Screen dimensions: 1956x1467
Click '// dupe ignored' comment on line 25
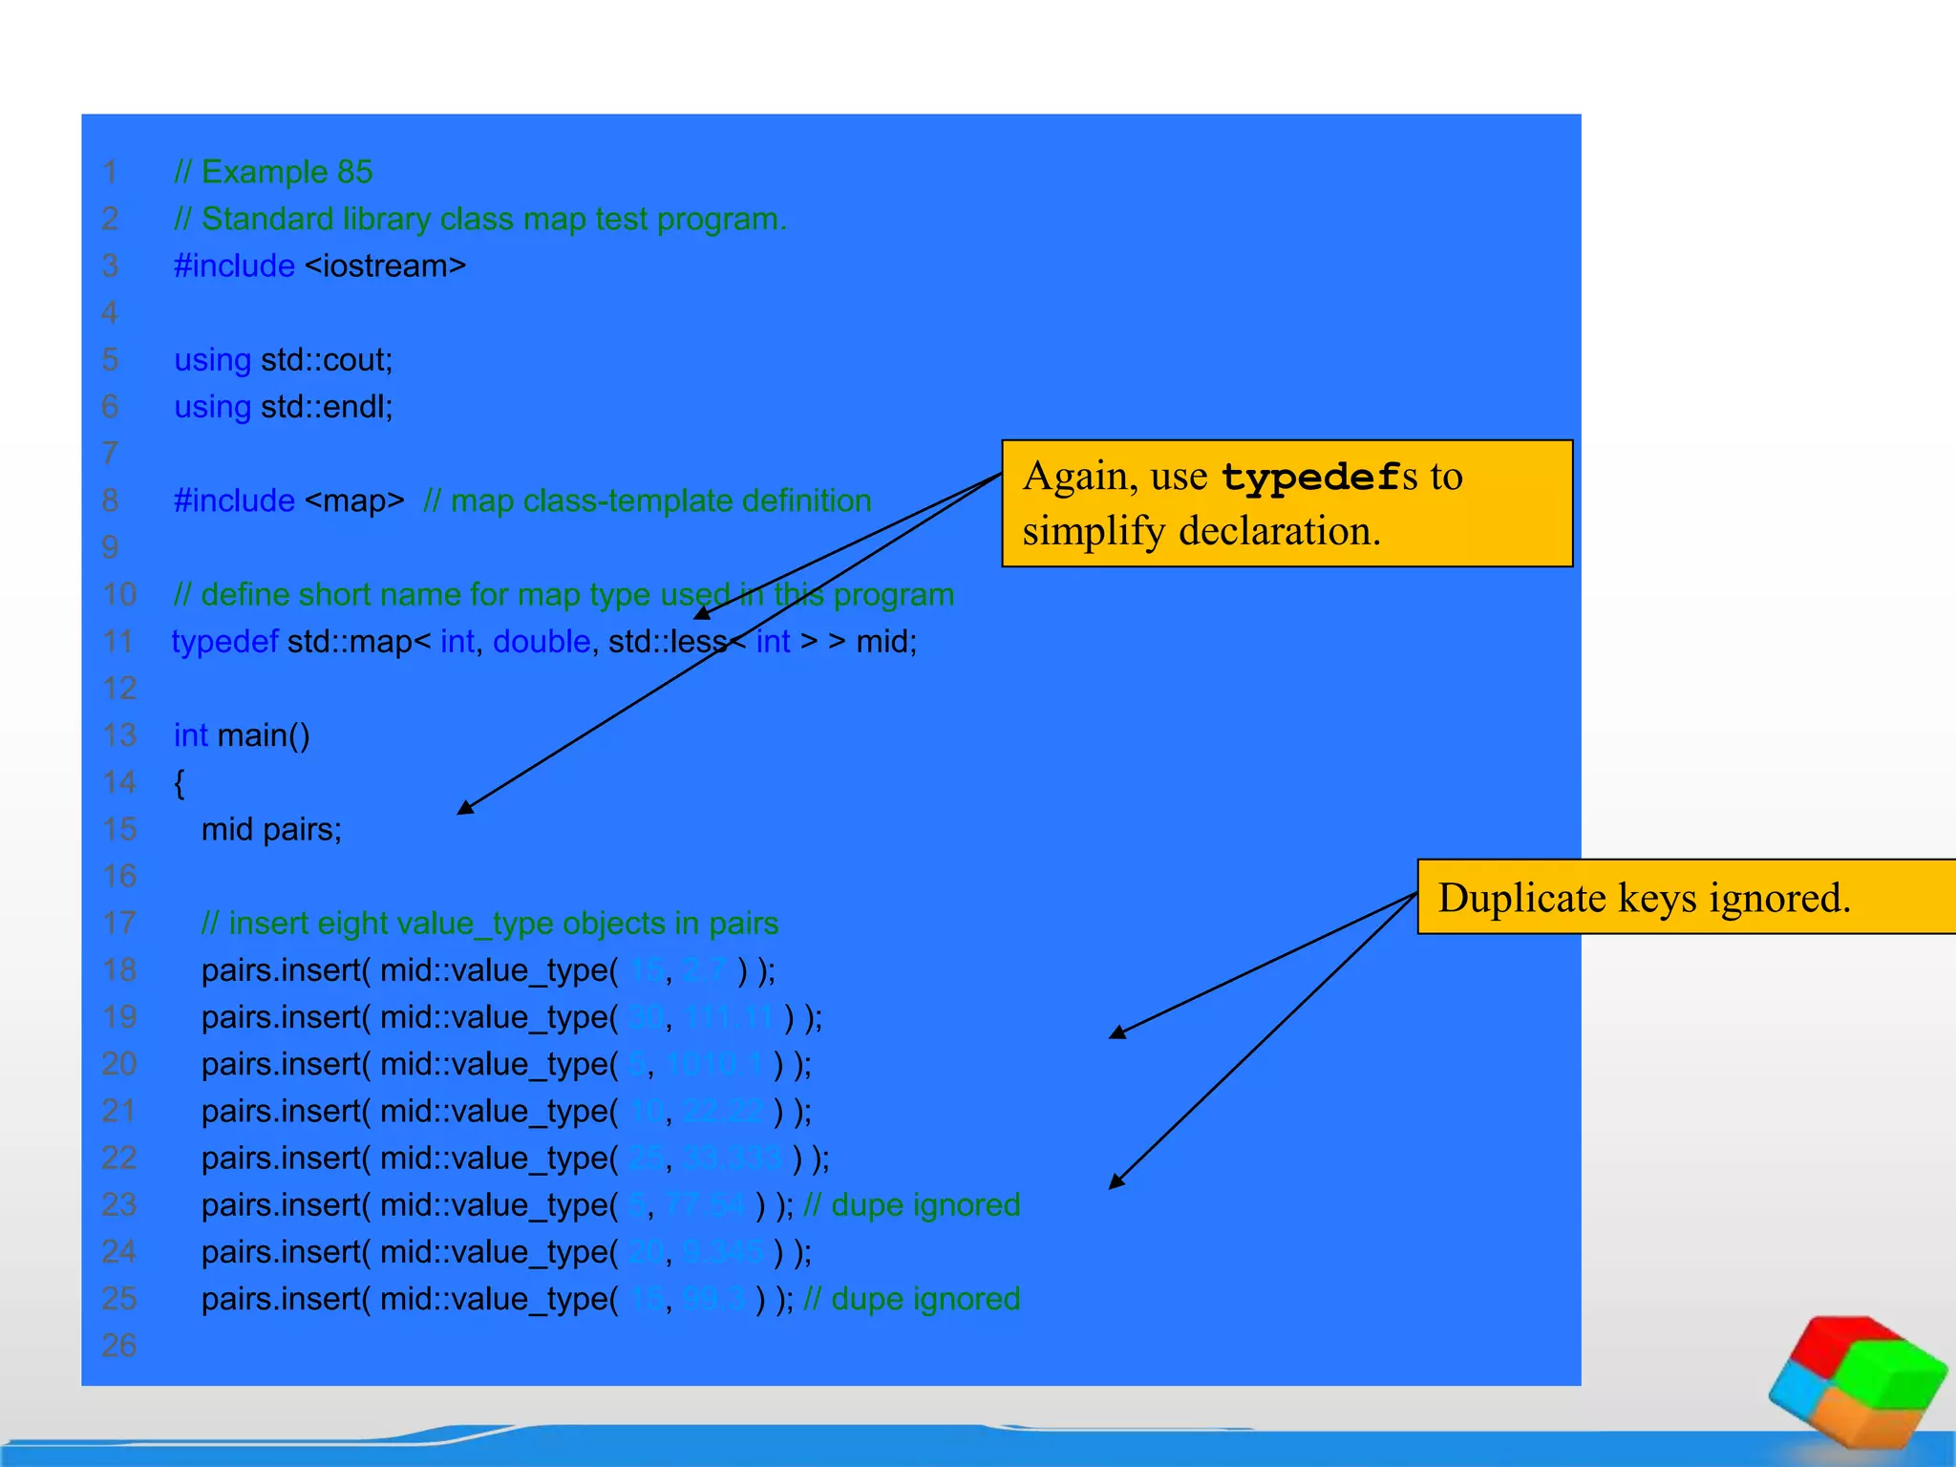[912, 1299]
